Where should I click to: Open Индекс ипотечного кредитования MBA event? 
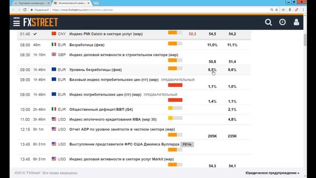(x=113, y=119)
